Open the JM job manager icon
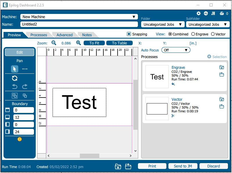The height and width of the screenshot is (173, 232). [x=213, y=13]
